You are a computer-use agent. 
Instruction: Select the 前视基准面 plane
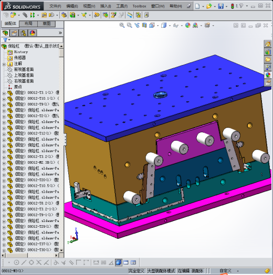coord(24,69)
